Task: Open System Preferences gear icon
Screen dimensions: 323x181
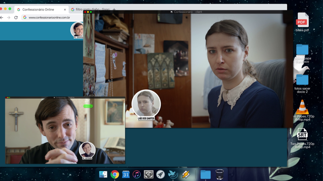Action: coord(149,174)
